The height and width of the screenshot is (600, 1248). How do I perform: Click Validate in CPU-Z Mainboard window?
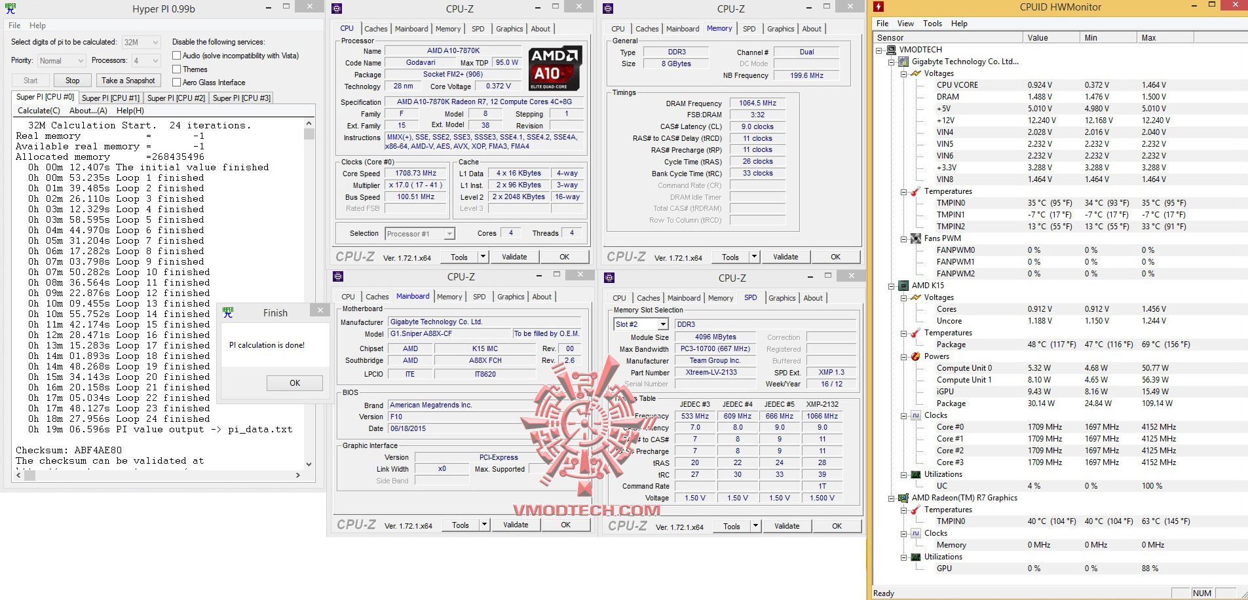coord(516,525)
